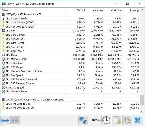Open sensor settings gear button
Image resolution: width=145 pixels, height=127 pixels.
(x=127, y=120)
